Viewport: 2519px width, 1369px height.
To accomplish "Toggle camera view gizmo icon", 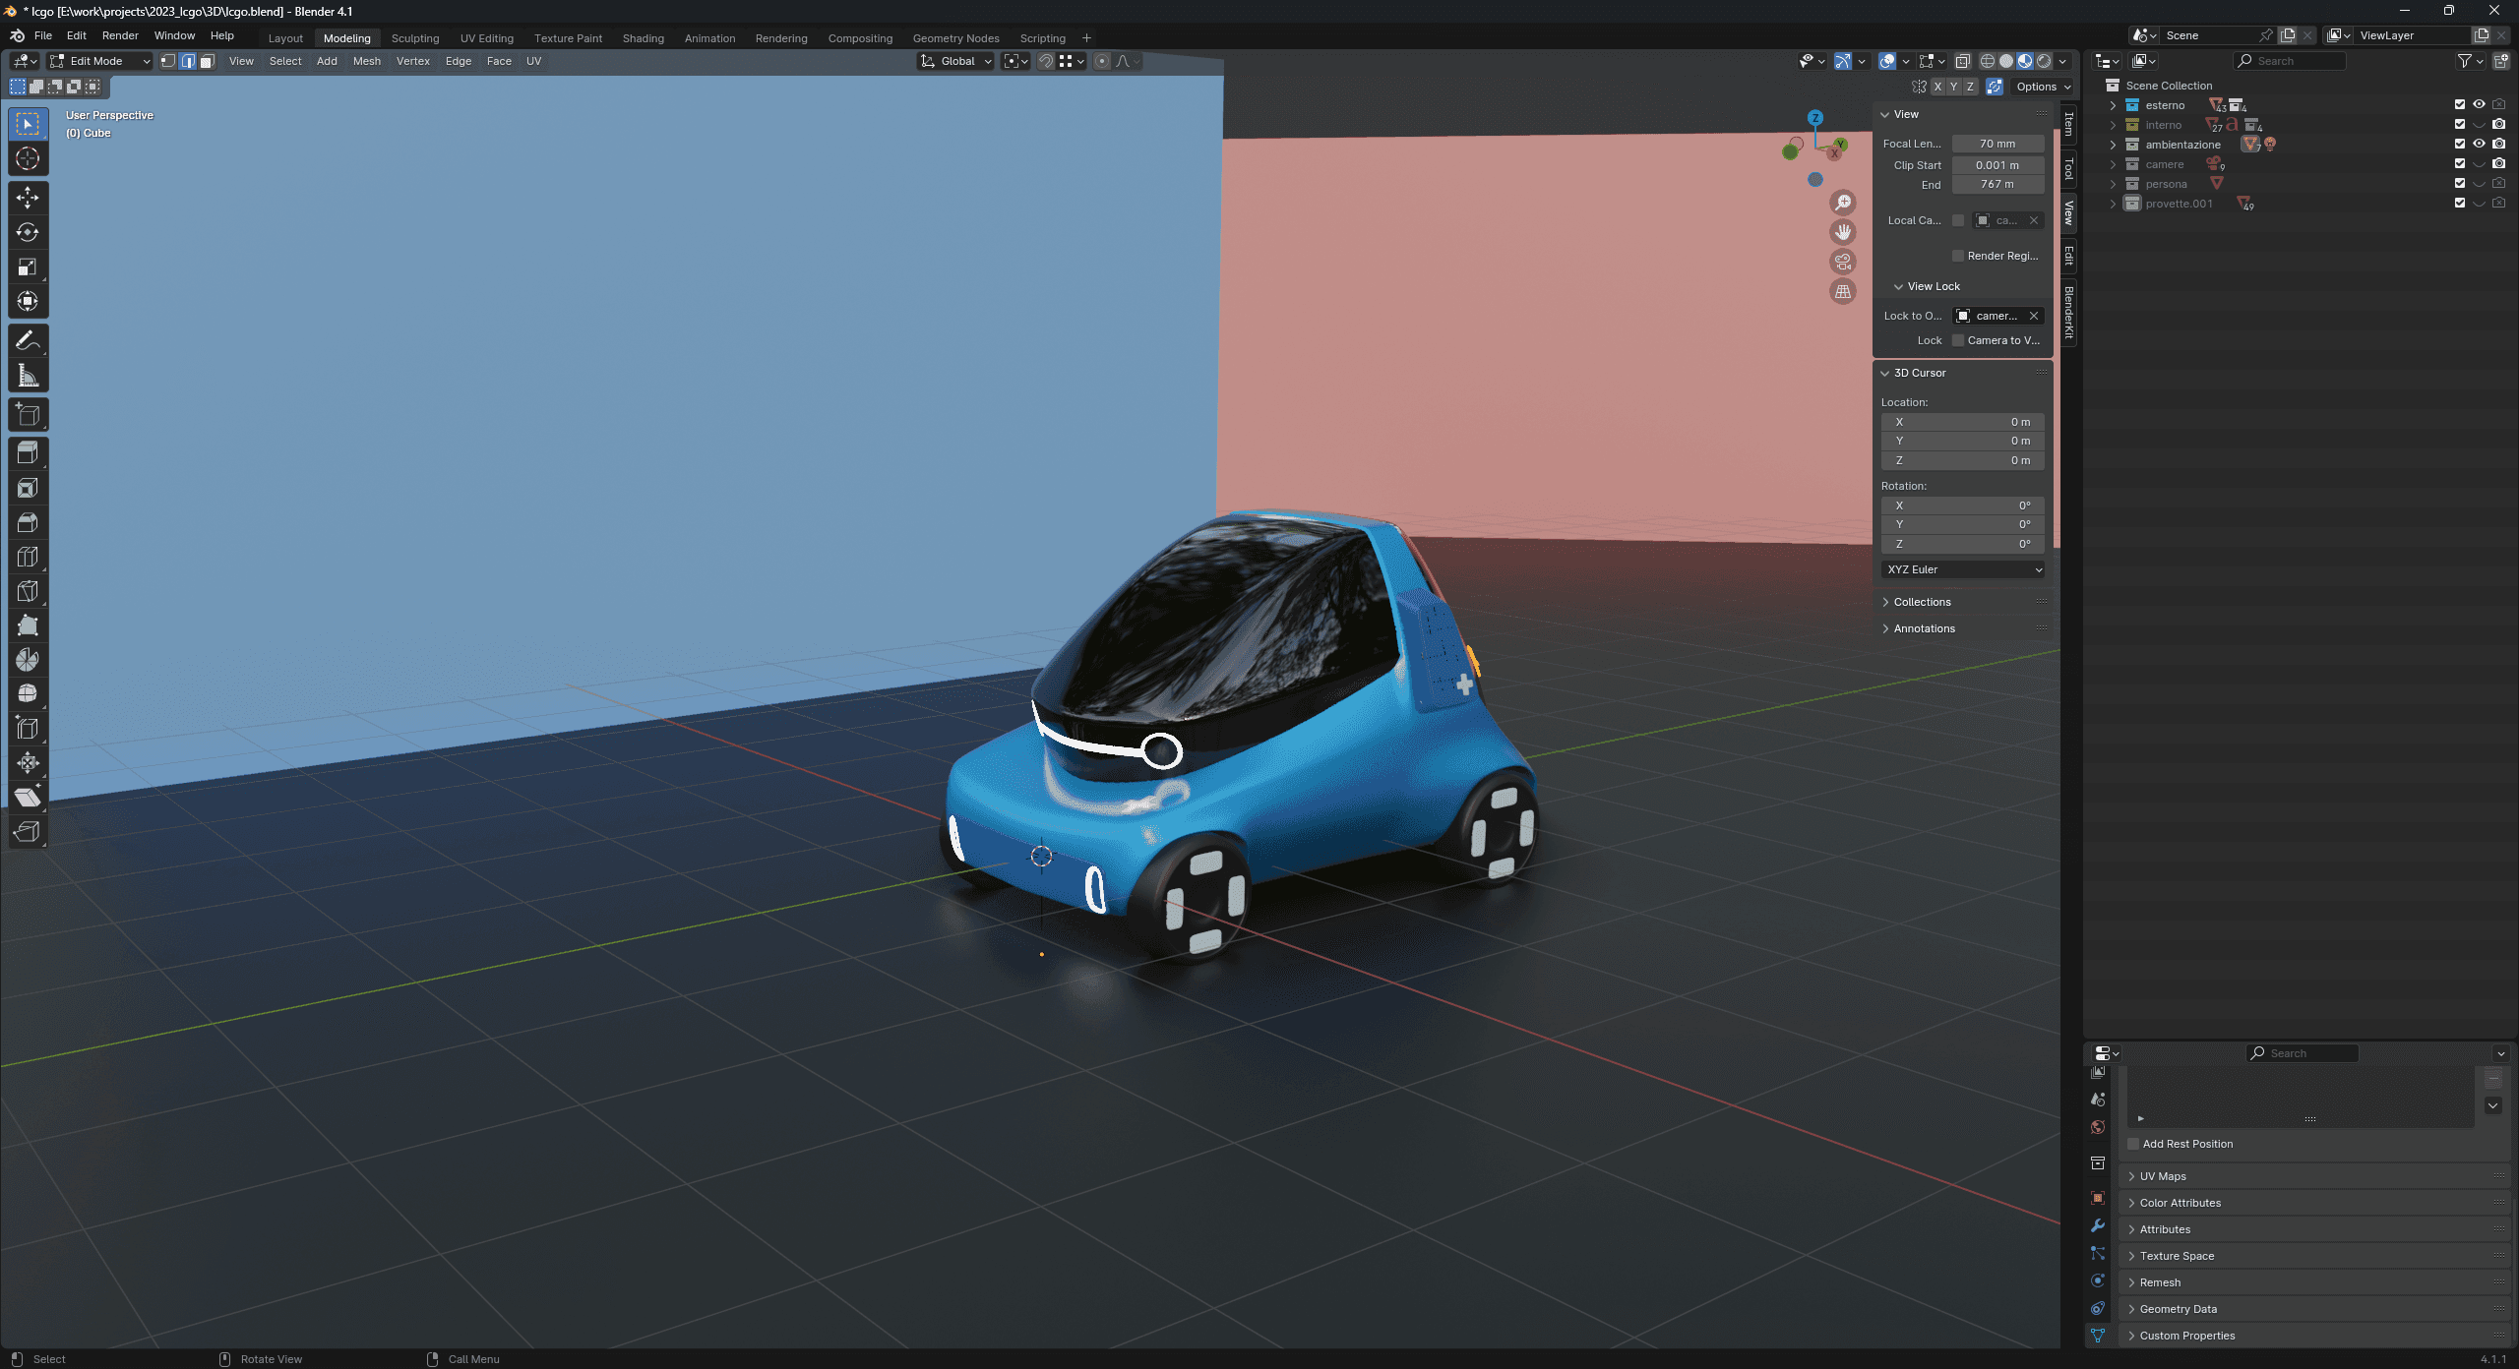I will [1843, 262].
